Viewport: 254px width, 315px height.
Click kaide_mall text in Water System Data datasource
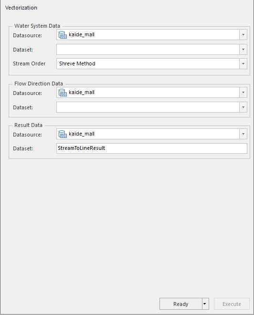pos(82,34)
